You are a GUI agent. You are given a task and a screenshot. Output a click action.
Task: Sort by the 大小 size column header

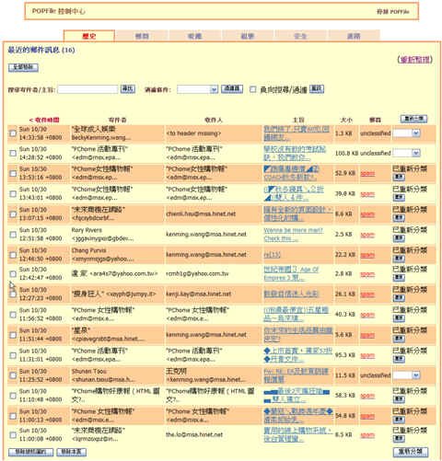[346, 120]
